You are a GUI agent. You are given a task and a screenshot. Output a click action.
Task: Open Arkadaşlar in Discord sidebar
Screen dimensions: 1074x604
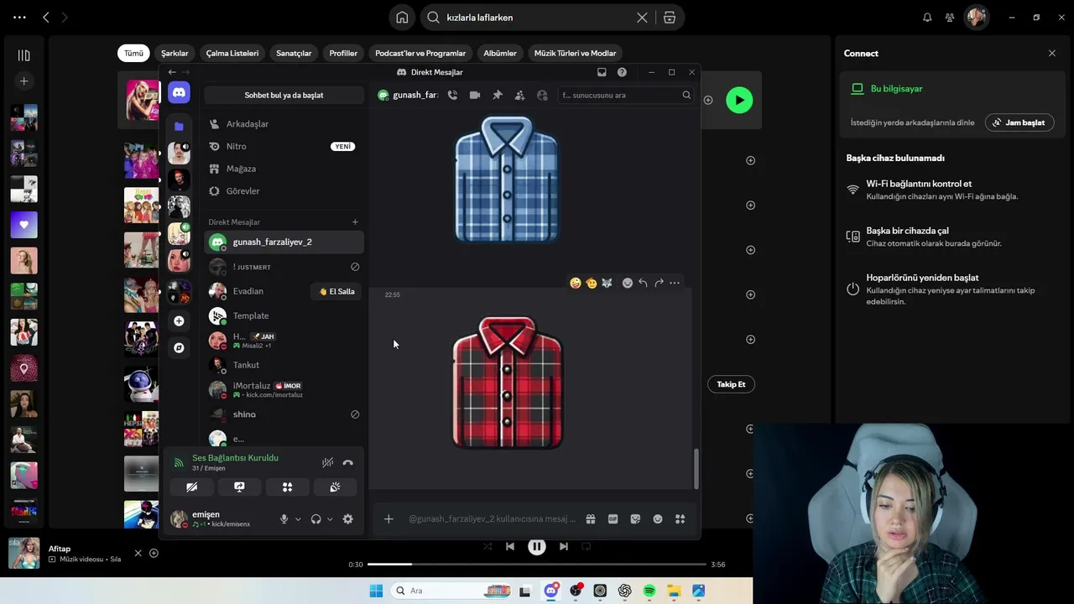(x=284, y=124)
